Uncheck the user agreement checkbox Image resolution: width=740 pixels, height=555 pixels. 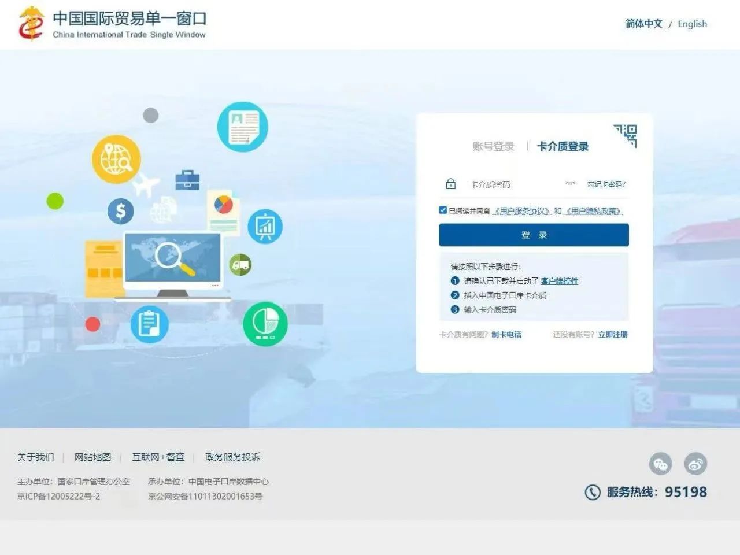(443, 210)
